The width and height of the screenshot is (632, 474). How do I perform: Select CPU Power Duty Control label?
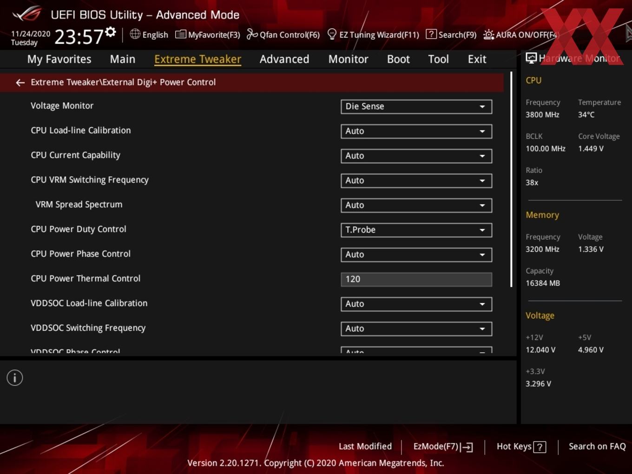tap(78, 229)
